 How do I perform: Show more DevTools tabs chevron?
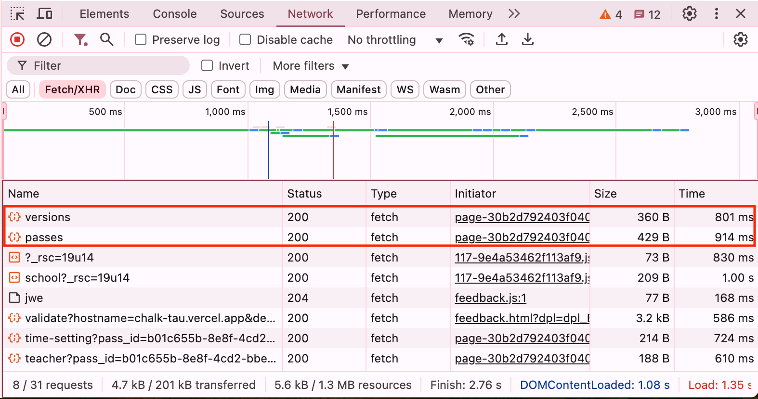coord(514,14)
